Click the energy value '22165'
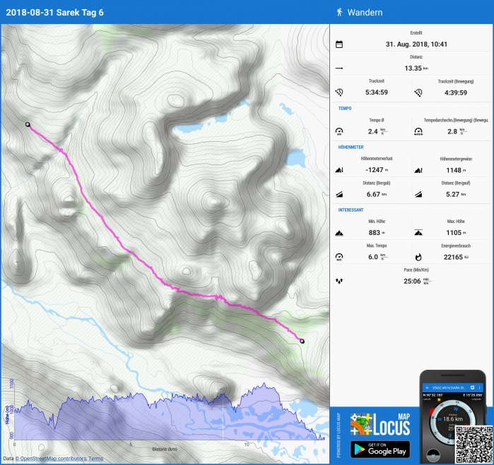 pos(453,257)
